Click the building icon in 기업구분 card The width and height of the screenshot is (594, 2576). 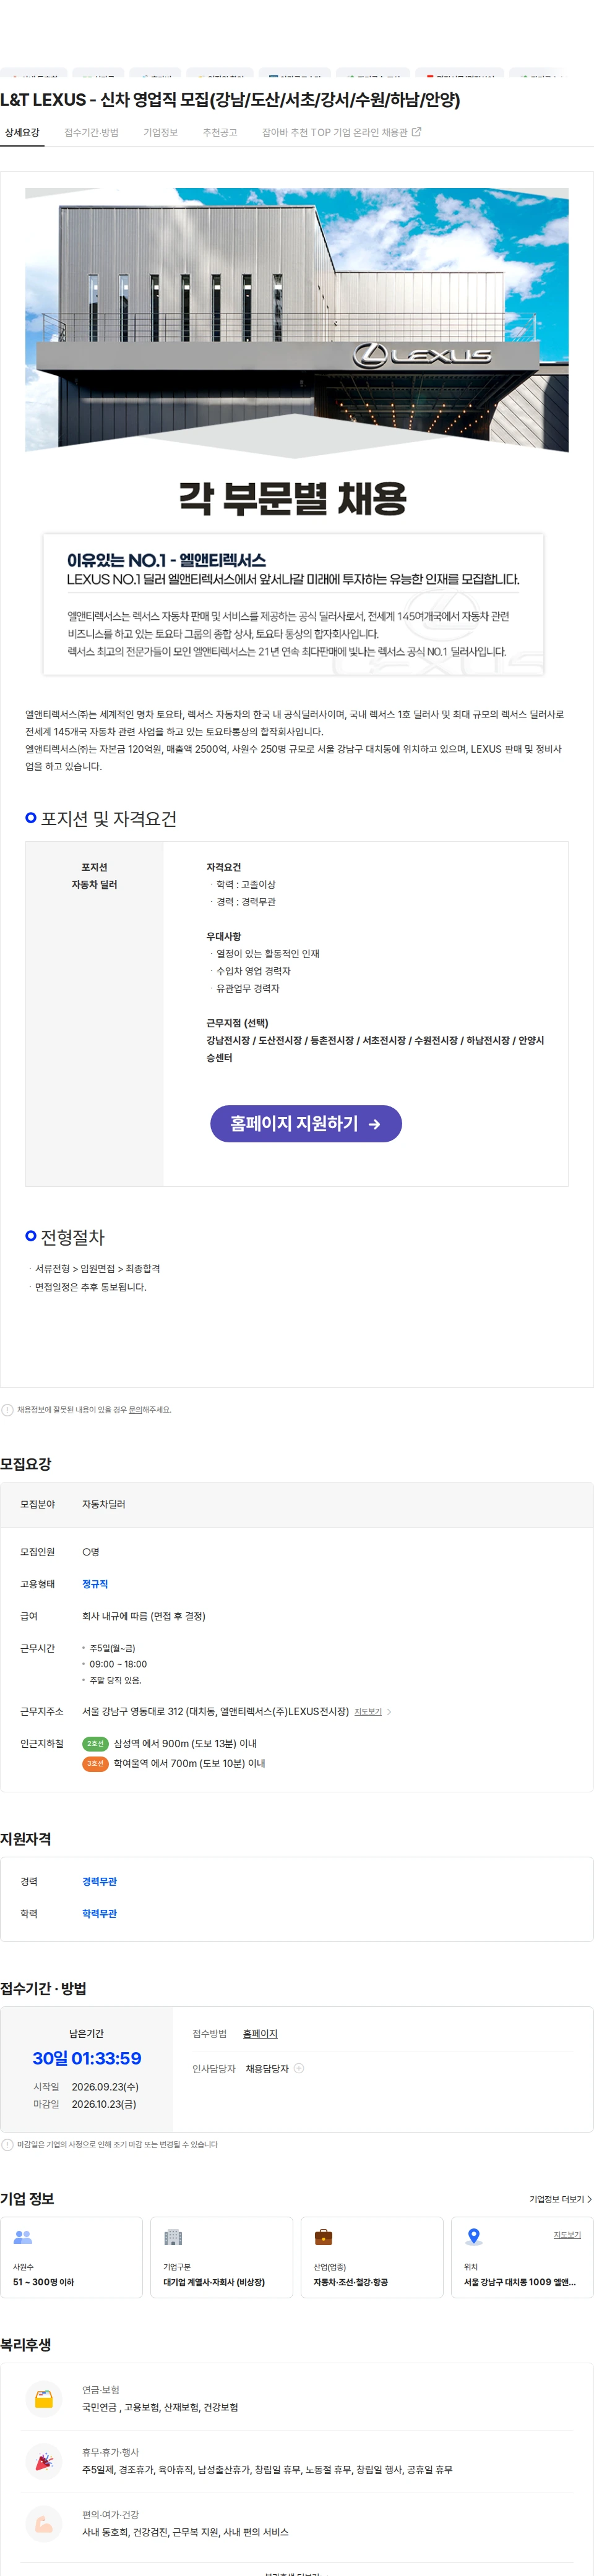pyautogui.click(x=173, y=2237)
